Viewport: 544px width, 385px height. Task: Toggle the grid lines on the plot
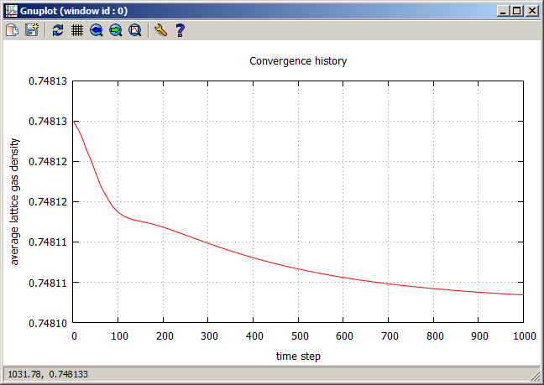coord(76,30)
